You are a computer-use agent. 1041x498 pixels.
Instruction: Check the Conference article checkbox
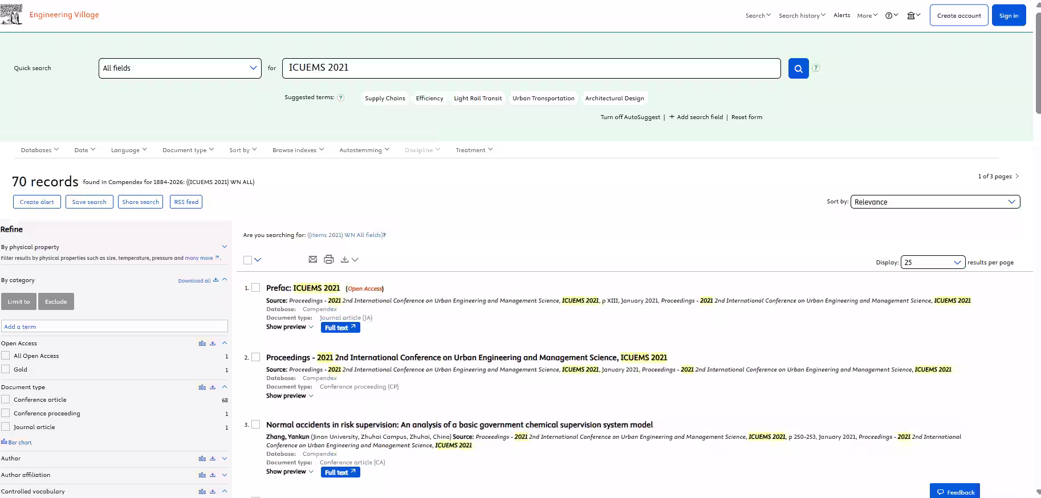(6, 399)
